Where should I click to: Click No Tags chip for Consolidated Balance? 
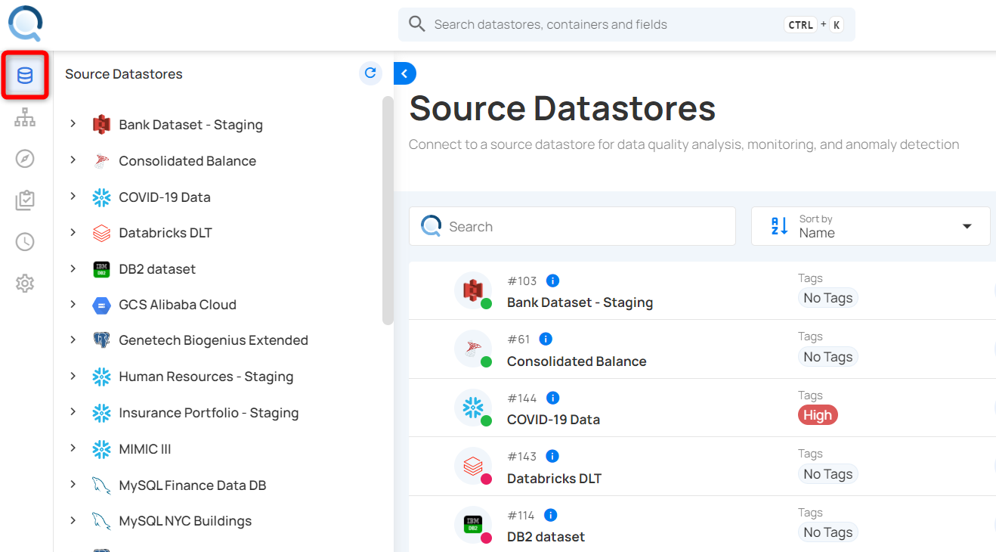tap(828, 357)
